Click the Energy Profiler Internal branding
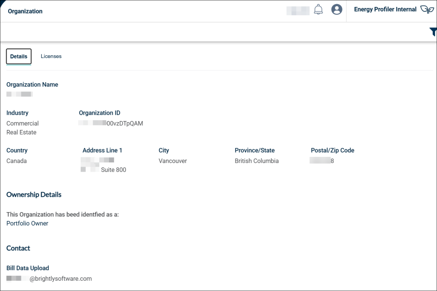The width and height of the screenshot is (437, 291). click(x=386, y=9)
